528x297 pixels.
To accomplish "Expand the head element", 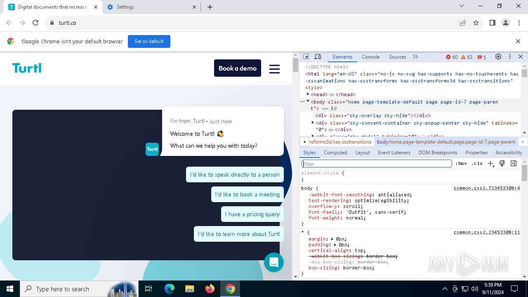I will tap(308, 94).
